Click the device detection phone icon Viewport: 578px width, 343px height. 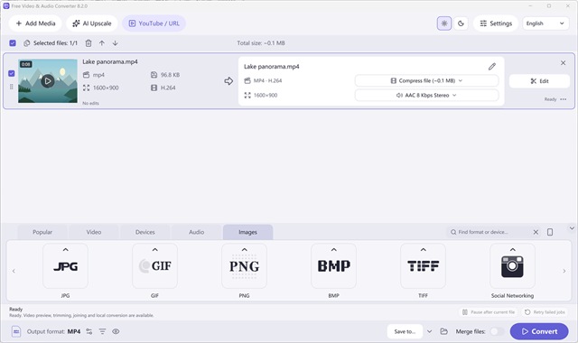pos(550,232)
